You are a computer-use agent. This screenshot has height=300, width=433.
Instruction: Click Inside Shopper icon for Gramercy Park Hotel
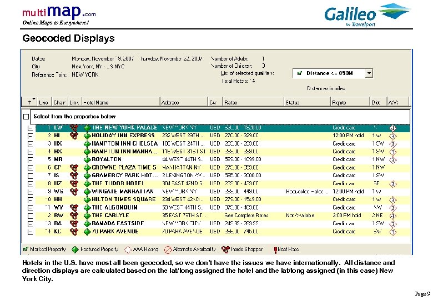74,176
